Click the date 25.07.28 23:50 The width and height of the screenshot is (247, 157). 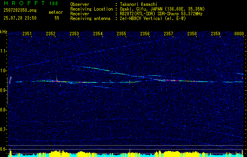pyautogui.click(x=20, y=18)
